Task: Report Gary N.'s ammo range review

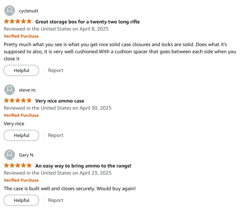Action: coord(55,200)
